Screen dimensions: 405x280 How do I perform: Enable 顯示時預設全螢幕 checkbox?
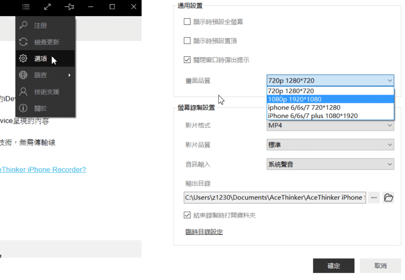click(187, 21)
